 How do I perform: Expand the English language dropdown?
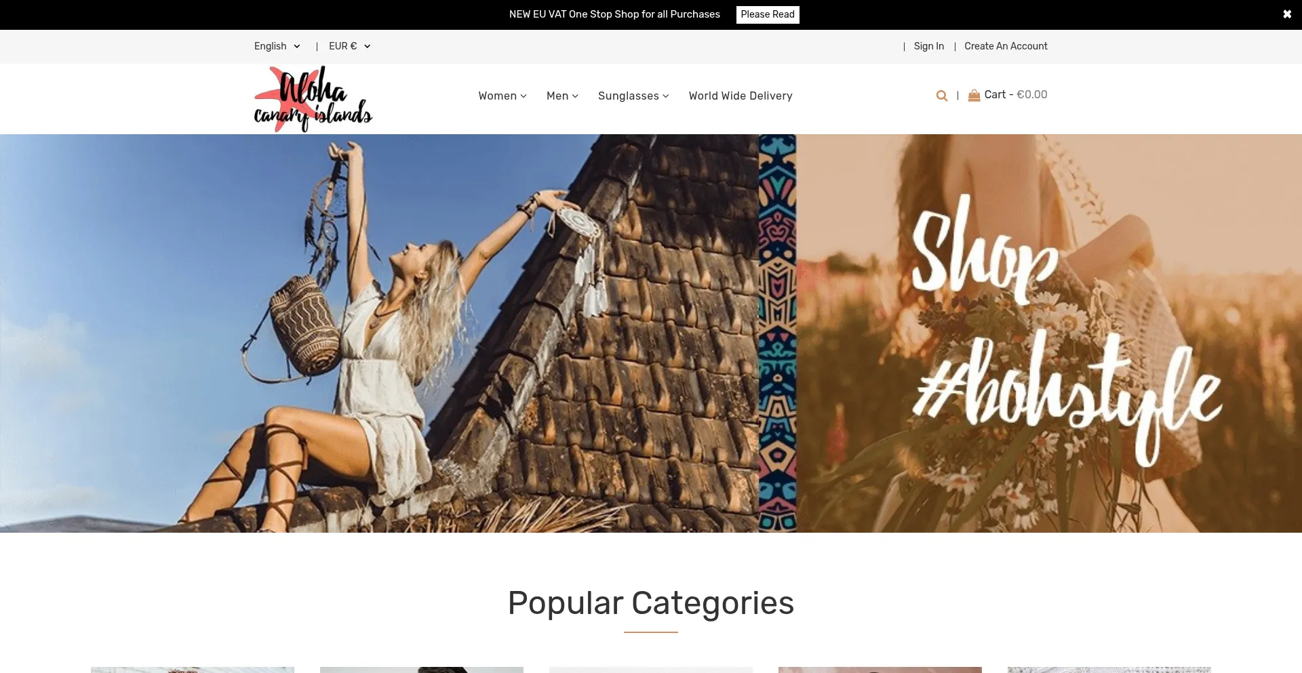coord(277,46)
